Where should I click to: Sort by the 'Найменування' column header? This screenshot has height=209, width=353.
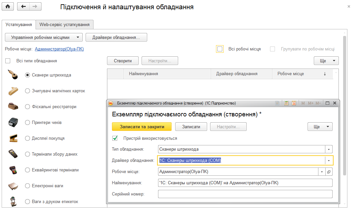(167, 74)
